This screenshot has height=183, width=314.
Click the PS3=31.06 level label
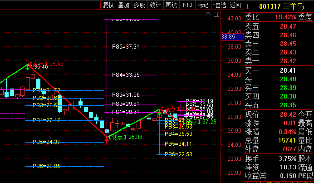tap(126, 95)
